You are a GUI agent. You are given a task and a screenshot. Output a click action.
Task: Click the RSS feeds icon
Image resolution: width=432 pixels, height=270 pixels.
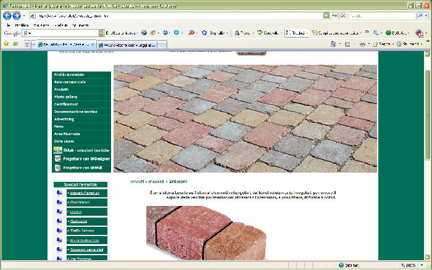347,44
